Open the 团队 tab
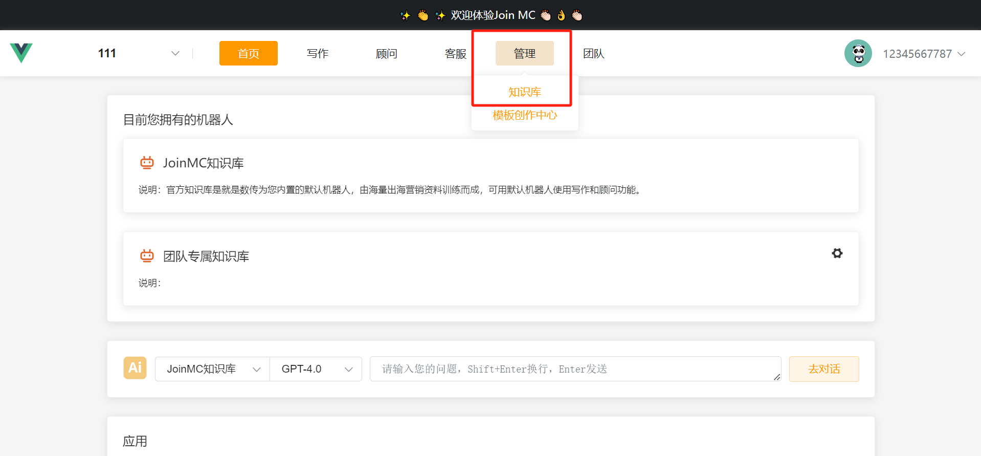Image resolution: width=981 pixels, height=456 pixels. tap(593, 53)
